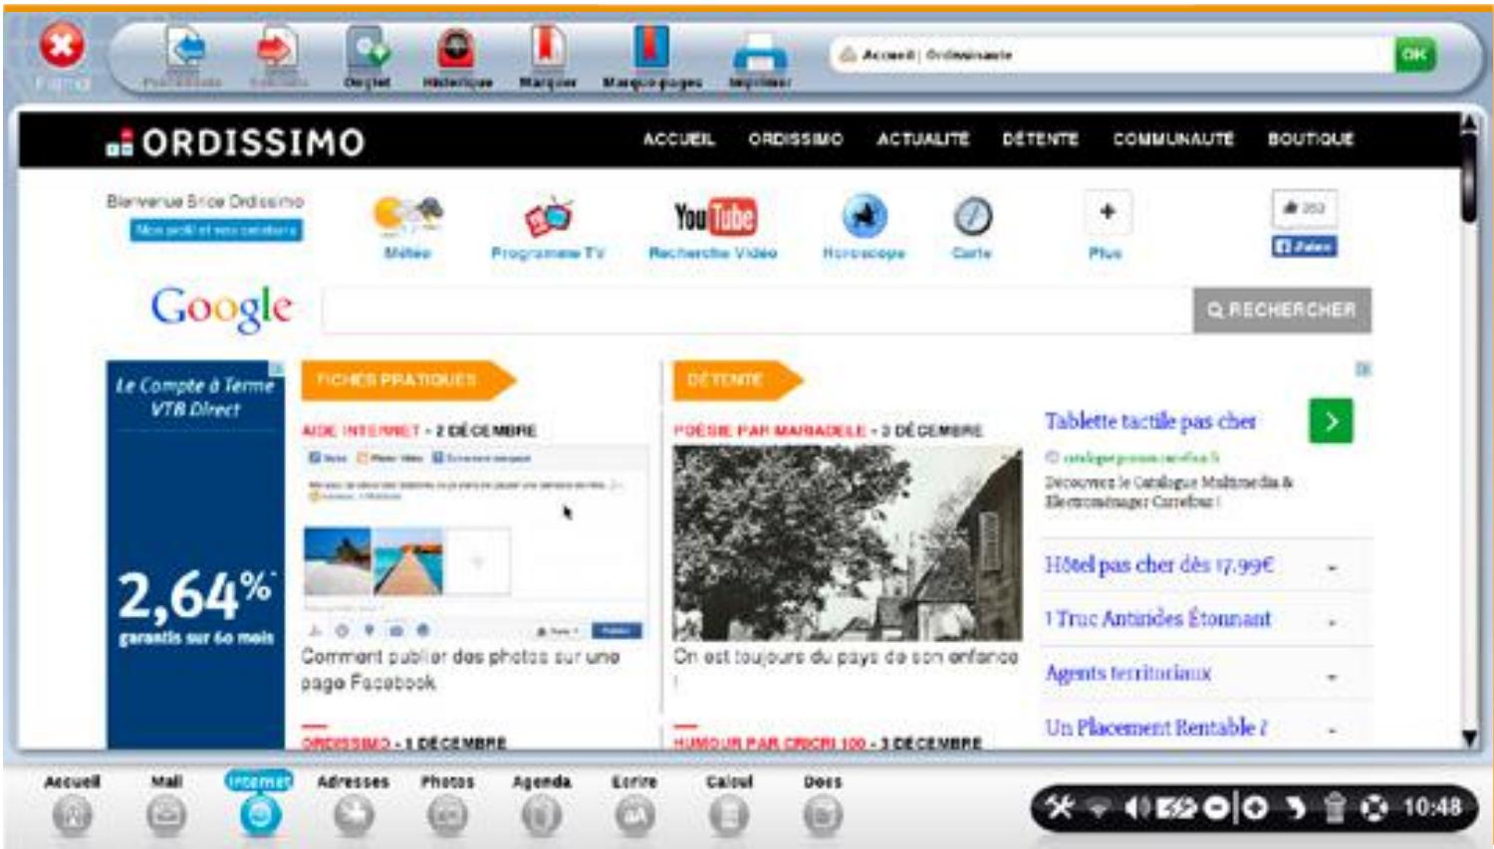Open the Agenda app in the dock
This screenshot has width=1494, height=849.
(x=542, y=804)
